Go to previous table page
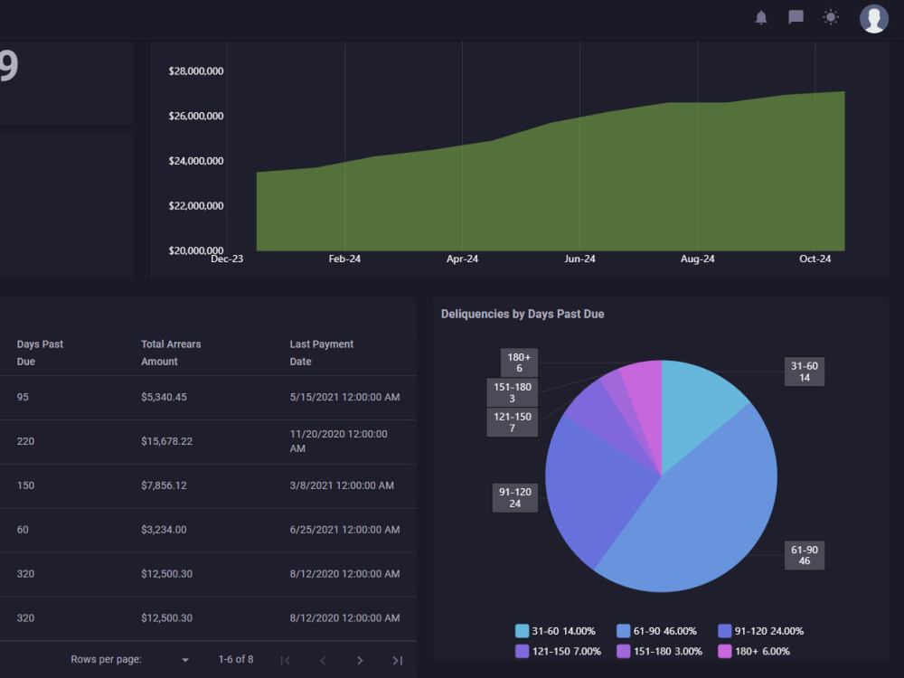The image size is (904, 678). point(323,660)
